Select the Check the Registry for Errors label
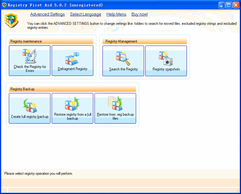The image size is (241, 194). tap(30, 69)
